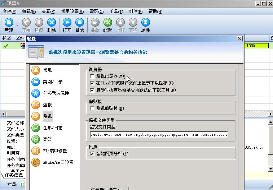
Task: Click the 文件名称 label in task info
Action: point(15,123)
